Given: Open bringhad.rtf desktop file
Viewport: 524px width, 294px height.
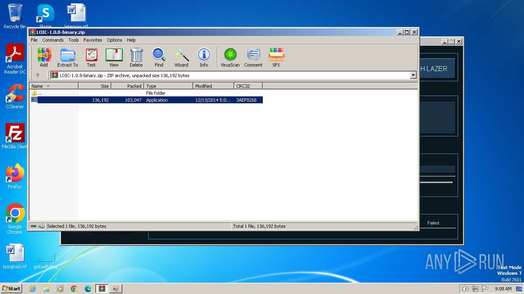Looking at the screenshot, I should (15, 256).
